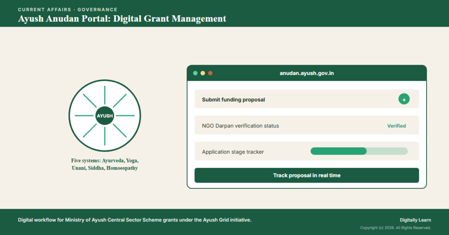This screenshot has height=235, width=449.
Task: Click the Application stage tracker progress bar
Action: tap(359, 151)
